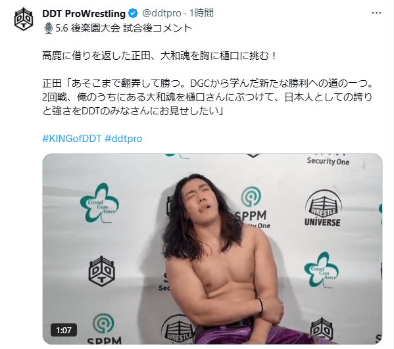Viewport: 394px width, 349px height.
Task: Click the 1時間 post timestamp
Action: pos(201,13)
